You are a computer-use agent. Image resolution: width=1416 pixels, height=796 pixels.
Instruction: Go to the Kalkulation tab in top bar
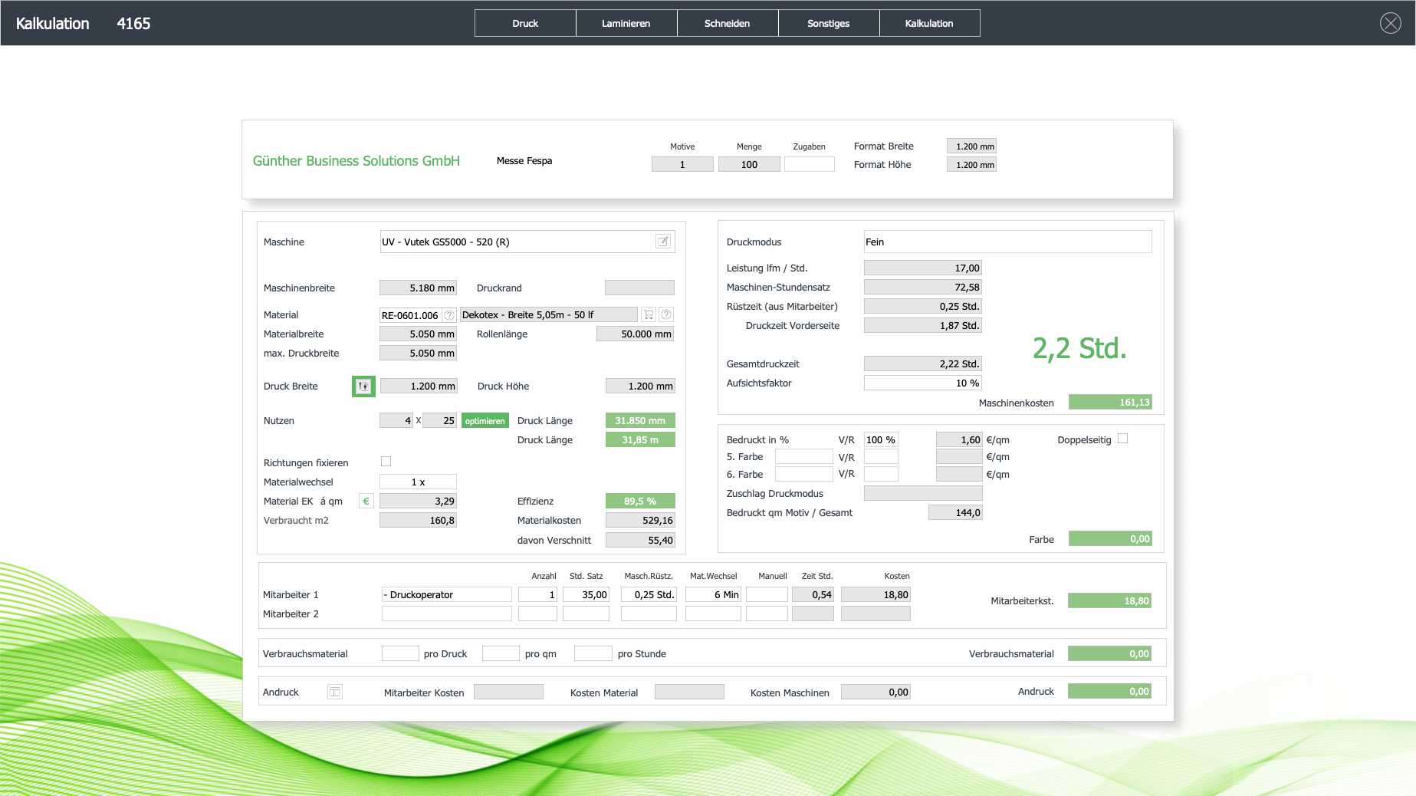click(929, 23)
